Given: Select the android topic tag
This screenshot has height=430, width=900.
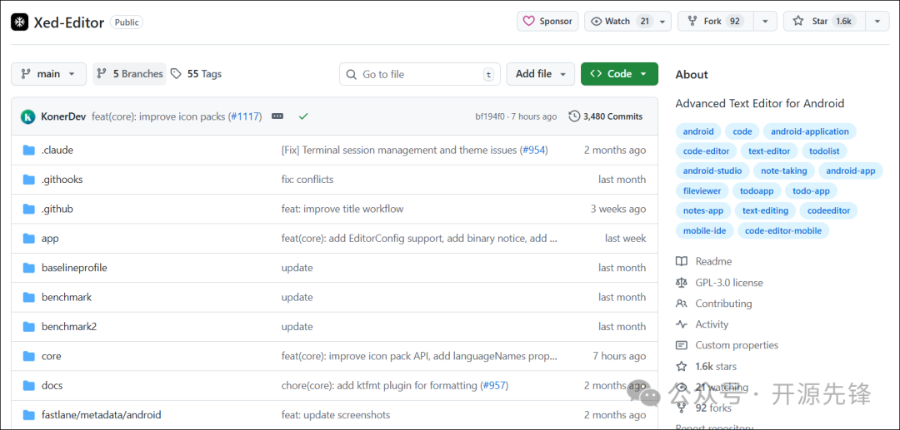Looking at the screenshot, I should click(698, 131).
